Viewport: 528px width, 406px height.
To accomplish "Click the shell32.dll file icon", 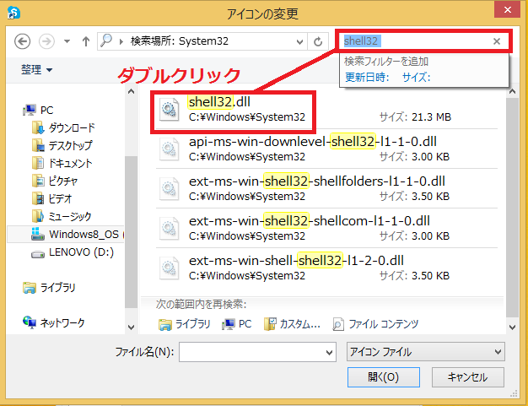I will [x=169, y=109].
